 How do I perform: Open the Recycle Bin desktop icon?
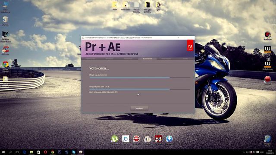point(5,19)
